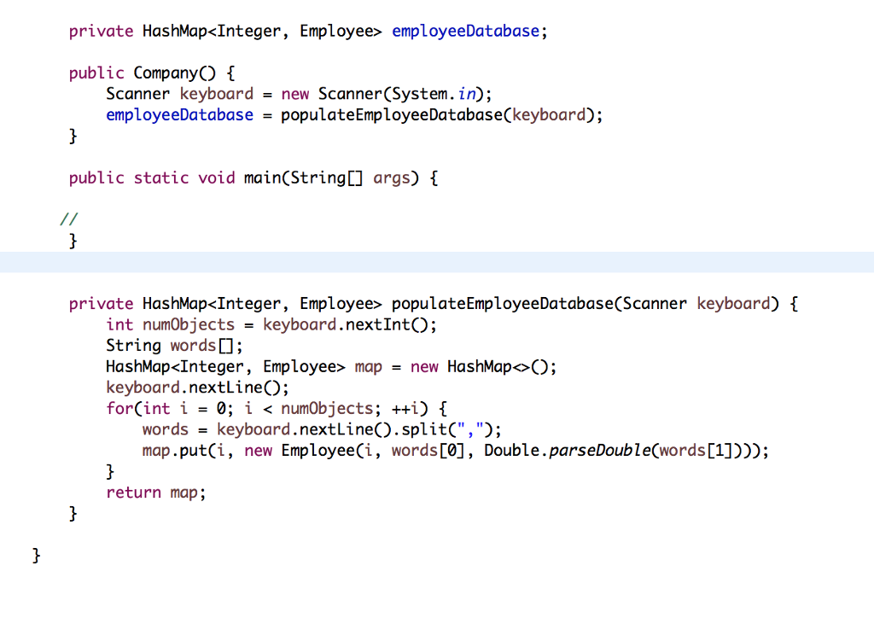Viewport: 874px width, 618px height.
Task: Click the populateEmployeeDatabase method definition name
Action: pos(504,303)
